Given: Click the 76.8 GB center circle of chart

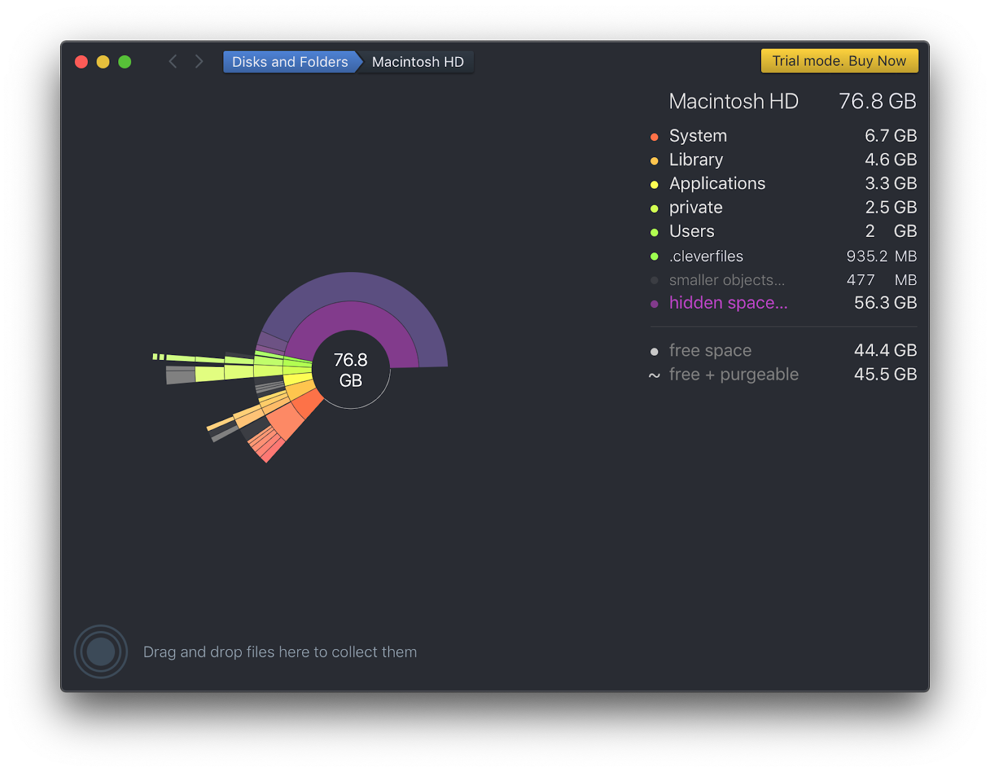Looking at the screenshot, I should click(351, 370).
